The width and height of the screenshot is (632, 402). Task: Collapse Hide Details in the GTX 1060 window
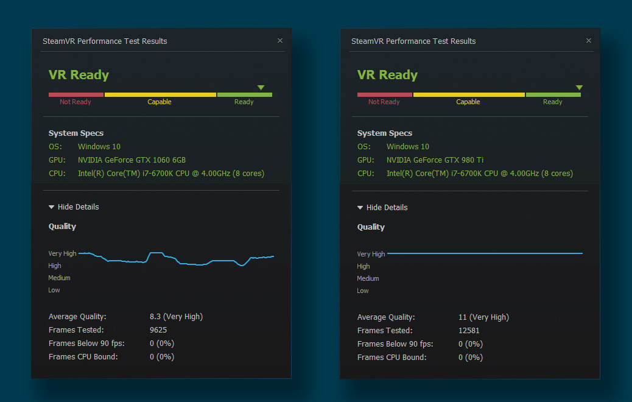pyautogui.click(x=78, y=207)
